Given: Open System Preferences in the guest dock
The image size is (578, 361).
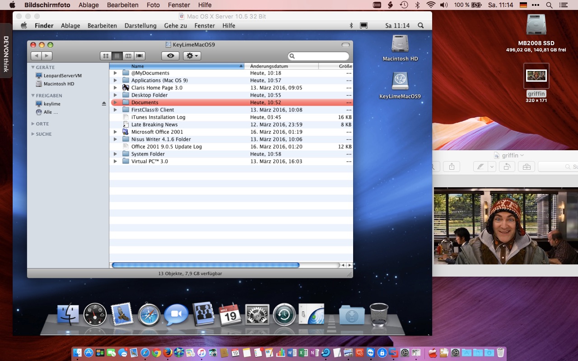Looking at the screenshot, I should click(x=257, y=314).
